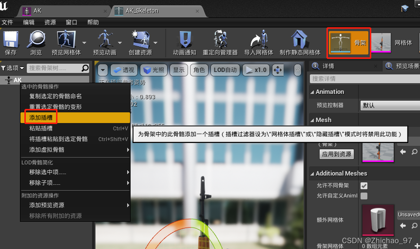Screen dimensions: 420x249
Task: Open 添加虚拟骨骼 submenu
Action: [x=75, y=150]
